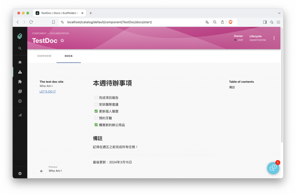Click The test doc site title
This screenshot has height=195, width=296.
click(x=51, y=82)
